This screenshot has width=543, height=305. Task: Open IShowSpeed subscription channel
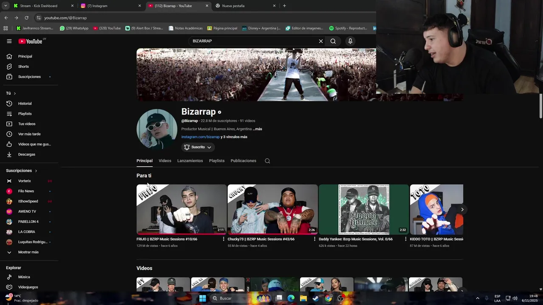(x=29, y=201)
